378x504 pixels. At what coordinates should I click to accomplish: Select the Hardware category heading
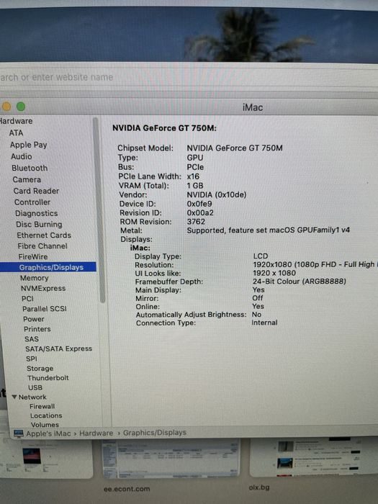(16, 121)
